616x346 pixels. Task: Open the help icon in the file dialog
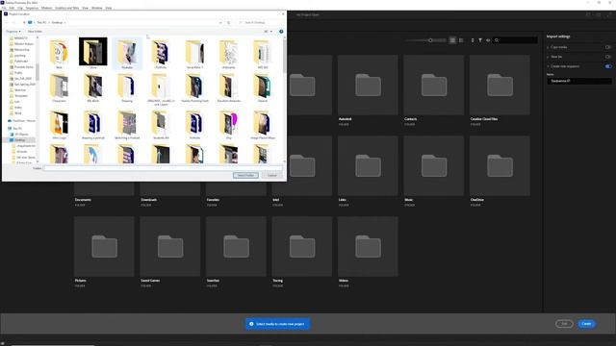pyautogui.click(x=281, y=32)
